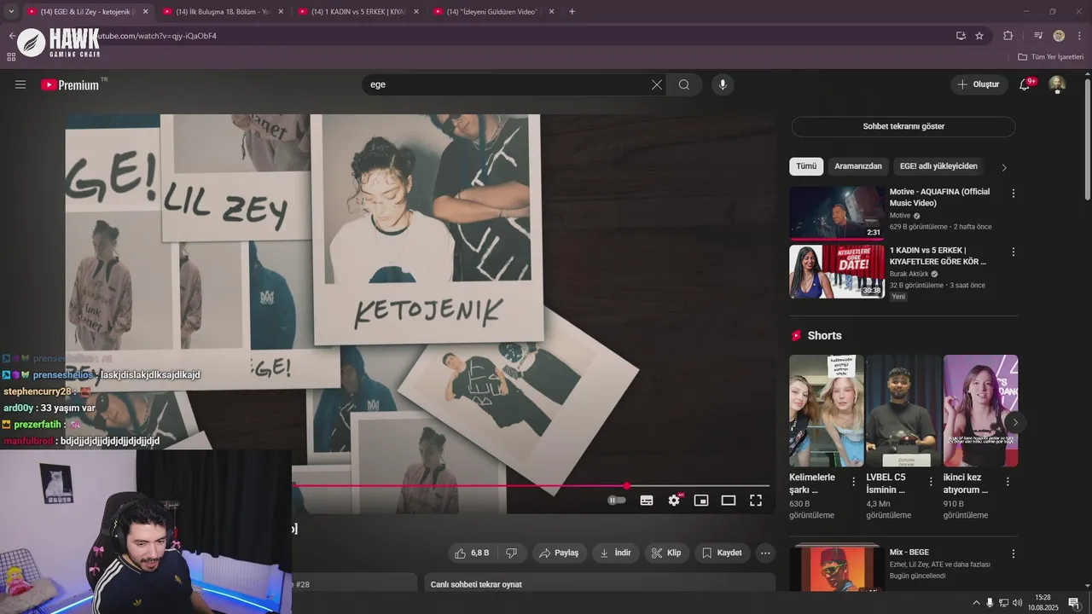Open Windows notification center icon
The height and width of the screenshot is (614, 1092).
click(1074, 603)
